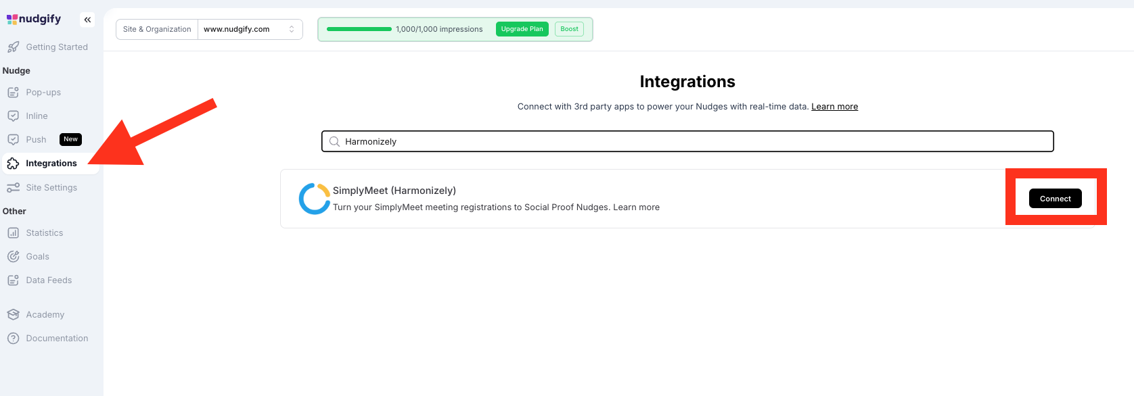Open the Learn more link under Integrations
The image size is (1134, 396).
tap(834, 107)
